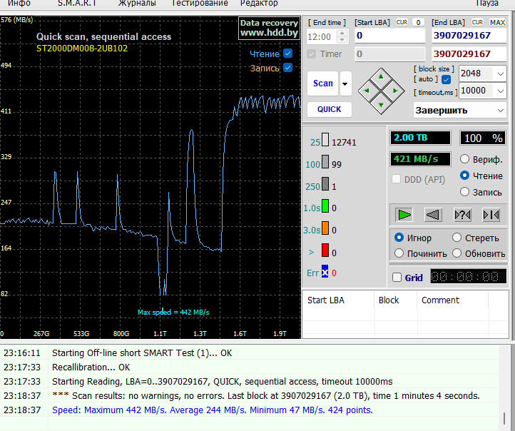
Task: Click the log line 'Recallibration... OK'
Action: pyautogui.click(x=91, y=367)
